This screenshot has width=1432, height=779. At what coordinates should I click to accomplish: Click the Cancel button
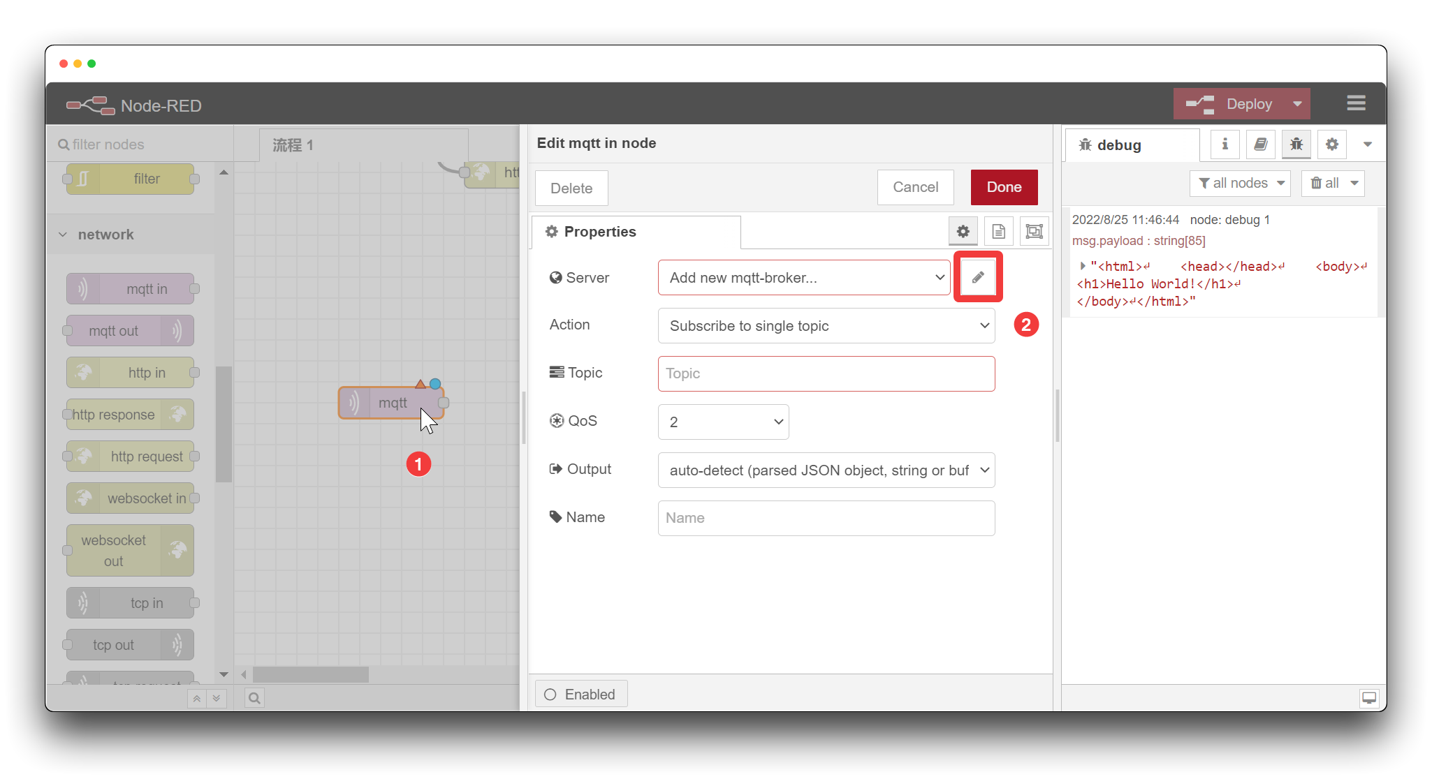[x=915, y=187]
